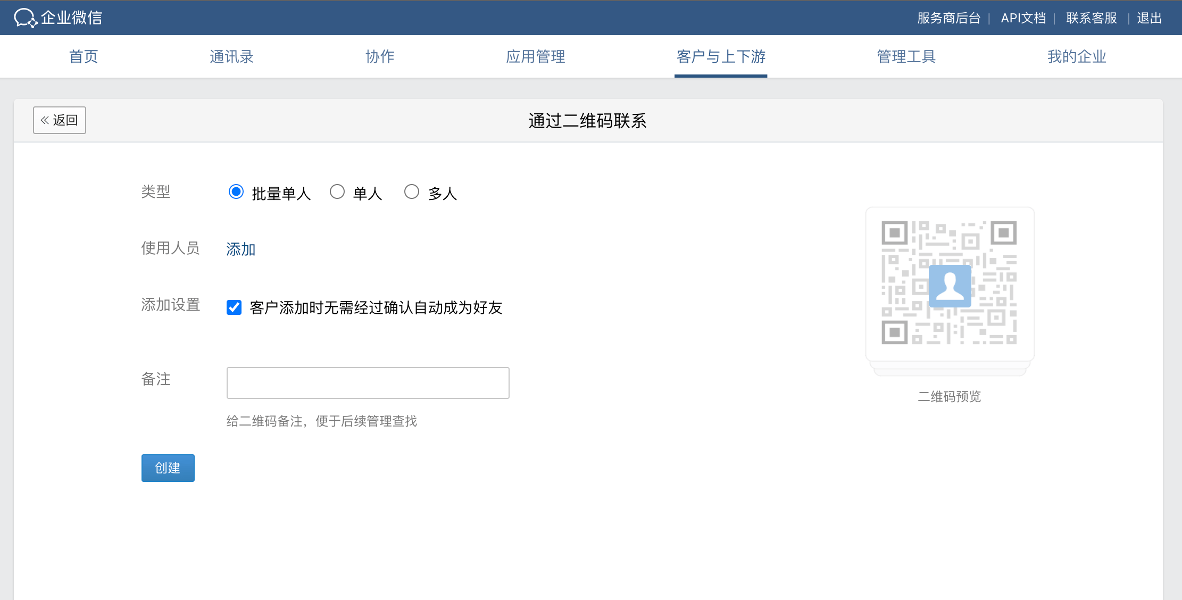Viewport: 1182px width, 600px height.
Task: Click the 返回 back button
Action: point(60,120)
